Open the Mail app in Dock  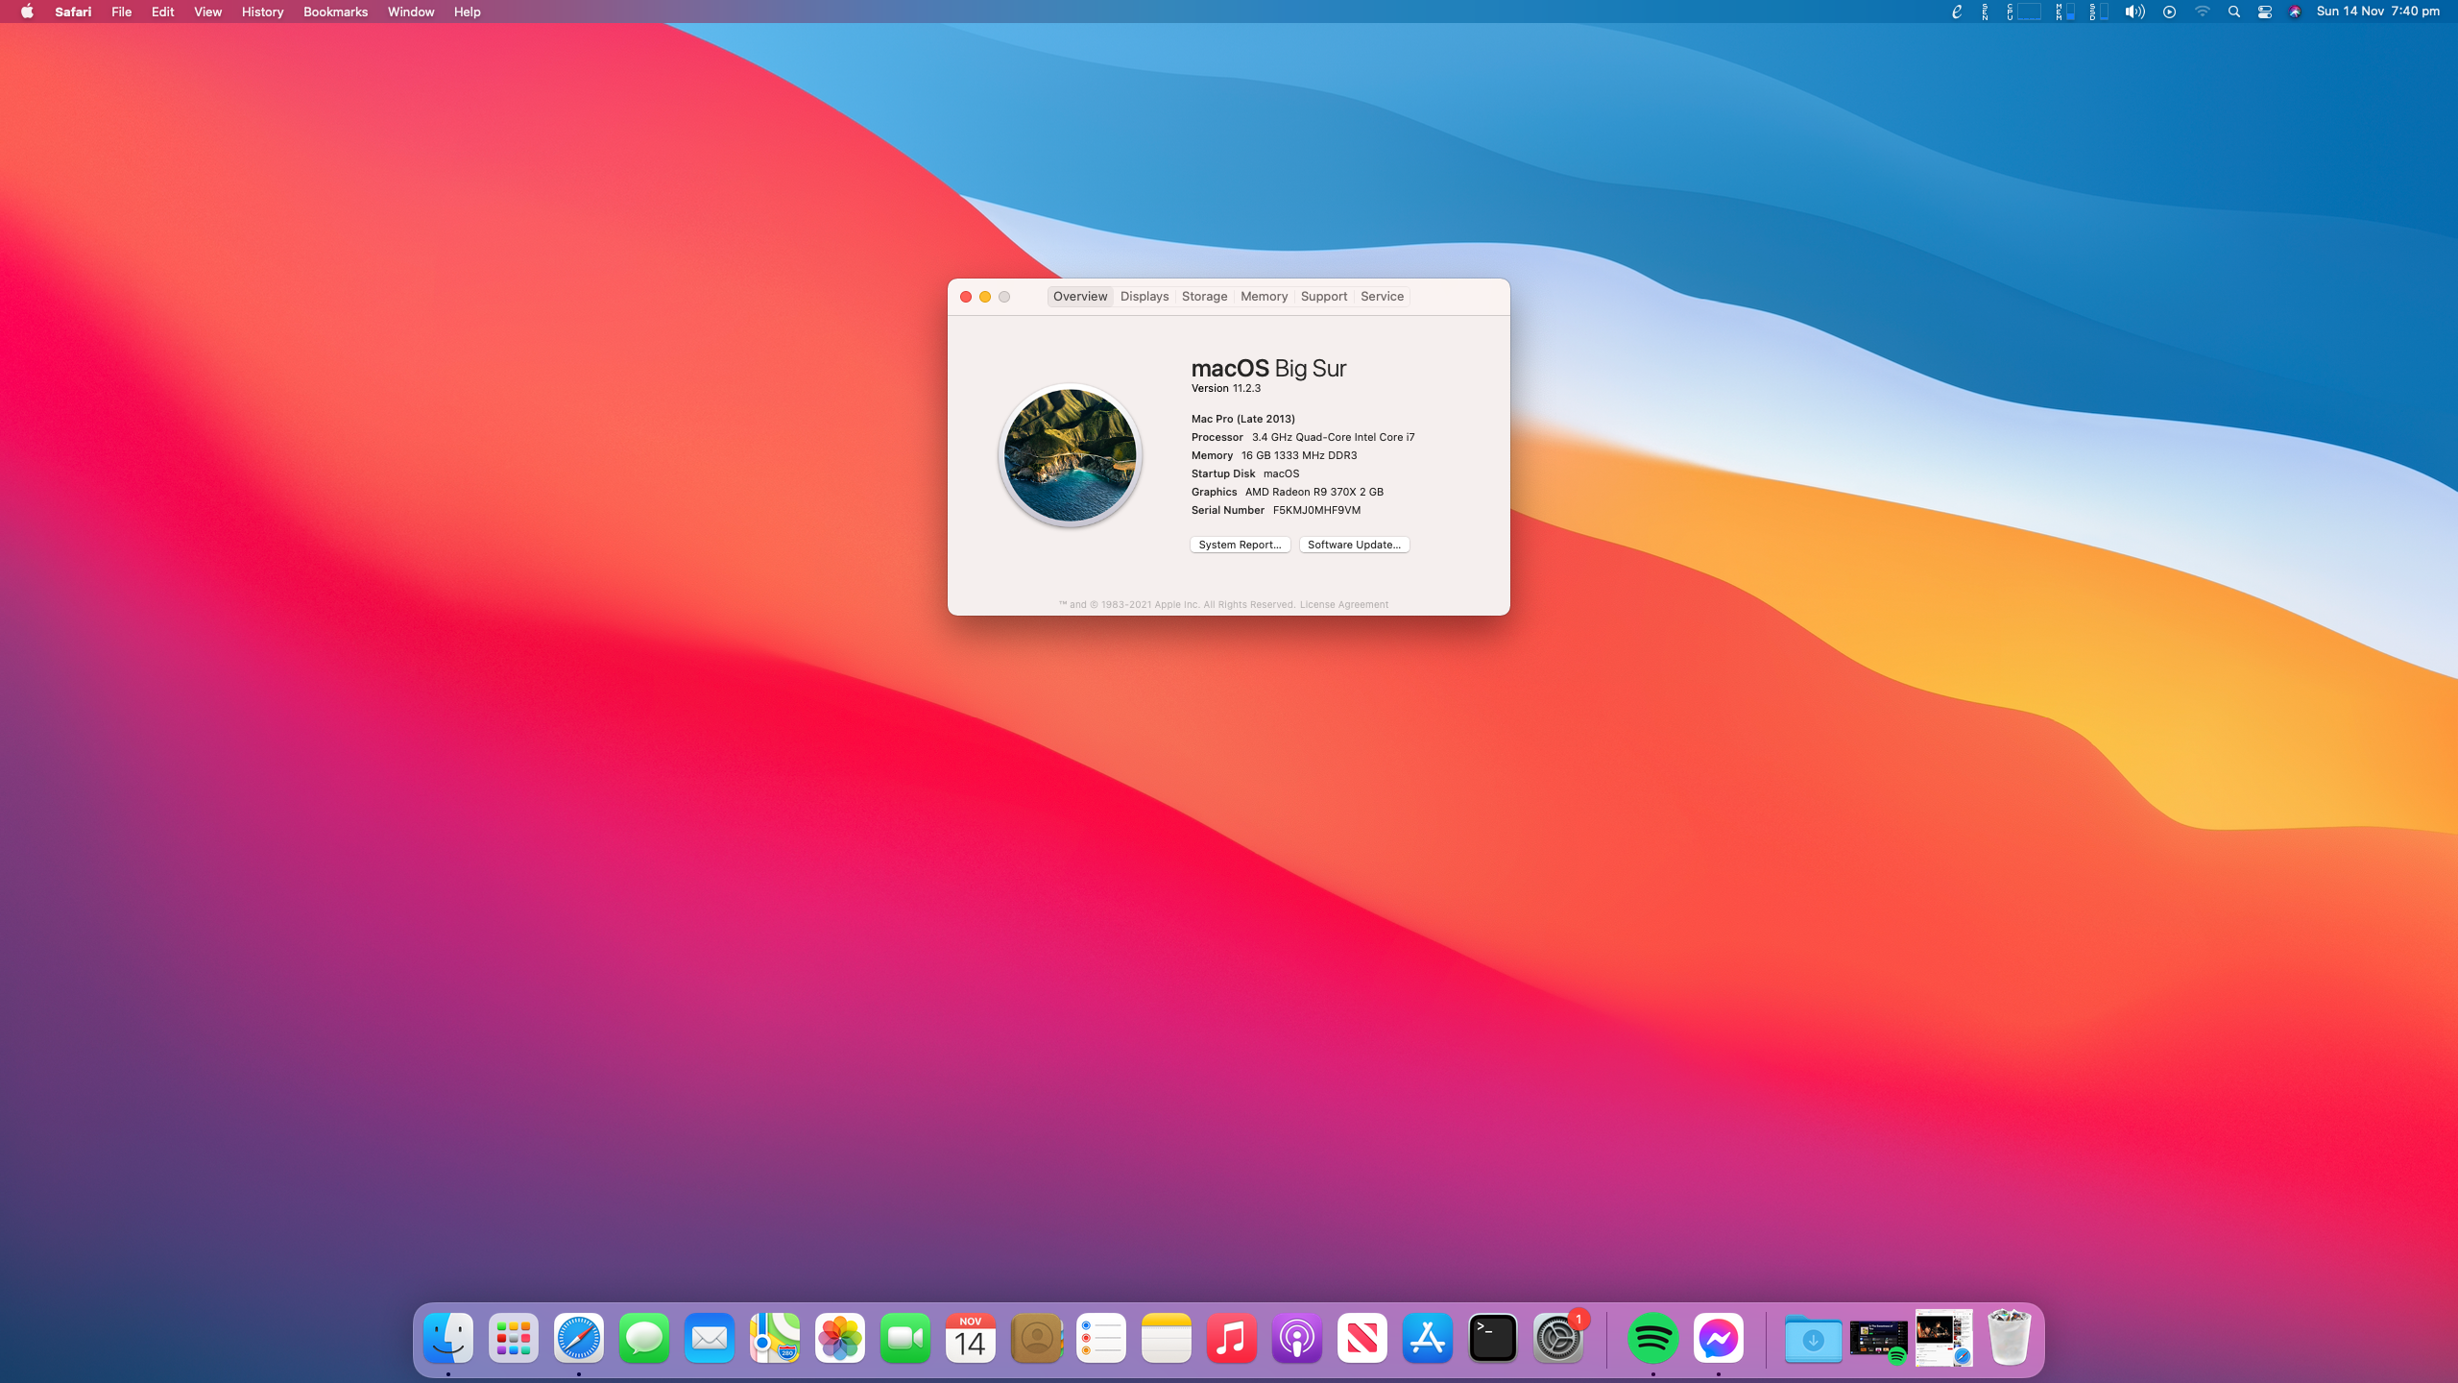[710, 1338]
